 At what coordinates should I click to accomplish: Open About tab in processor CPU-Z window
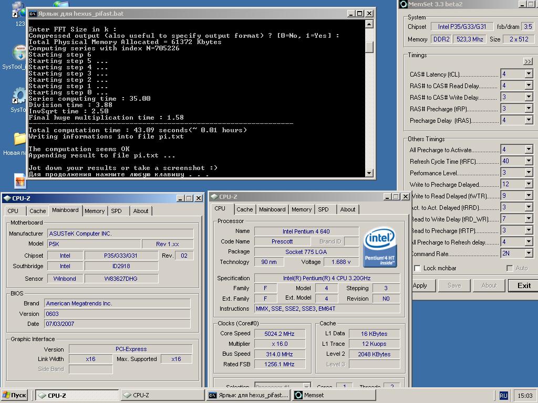pos(348,209)
